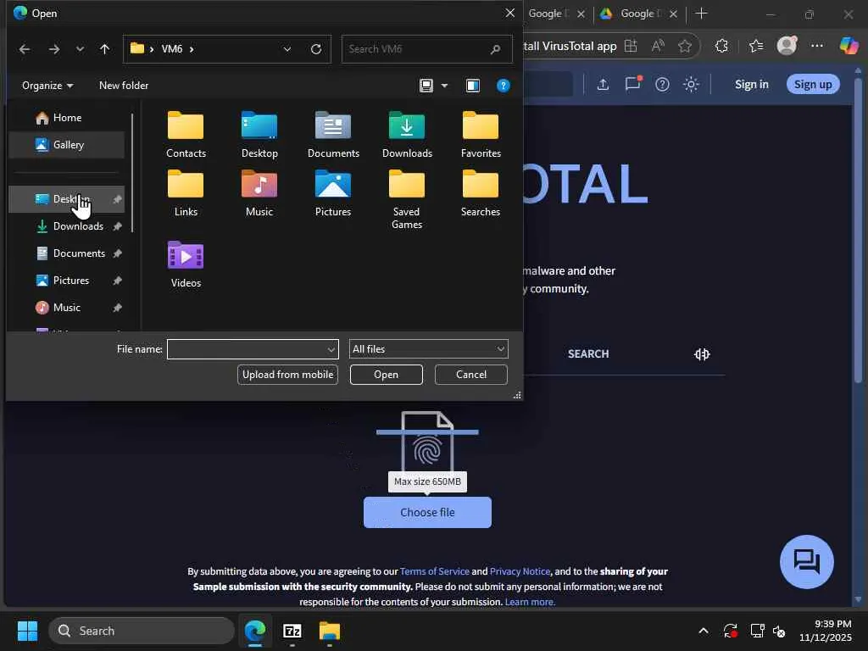Image resolution: width=868 pixels, height=651 pixels.
Task: Open the Desktop folder in file list
Action: pyautogui.click(x=259, y=135)
